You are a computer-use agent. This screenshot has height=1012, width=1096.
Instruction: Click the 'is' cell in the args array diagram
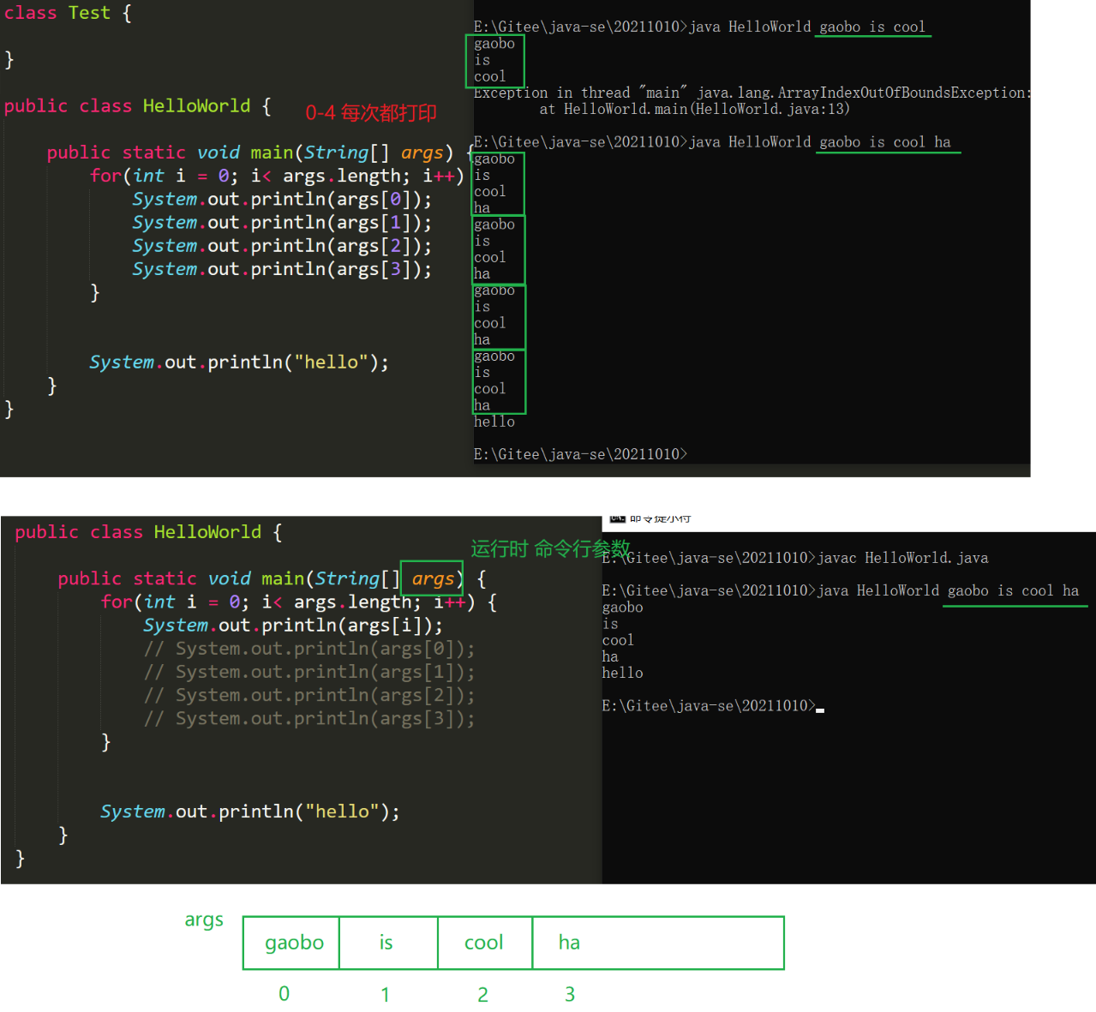coord(388,943)
